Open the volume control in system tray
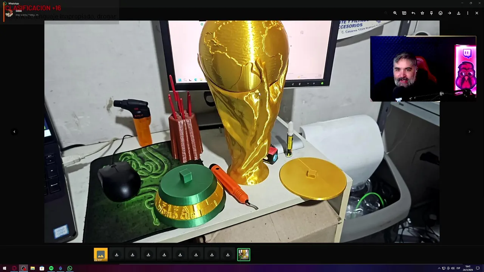This screenshot has width=484, height=272. 453,268
